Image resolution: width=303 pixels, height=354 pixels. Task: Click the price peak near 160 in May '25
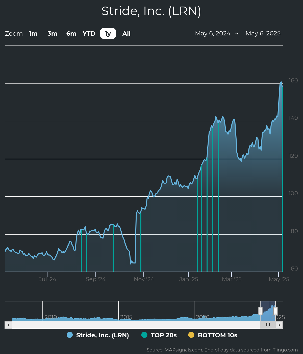pos(281,82)
